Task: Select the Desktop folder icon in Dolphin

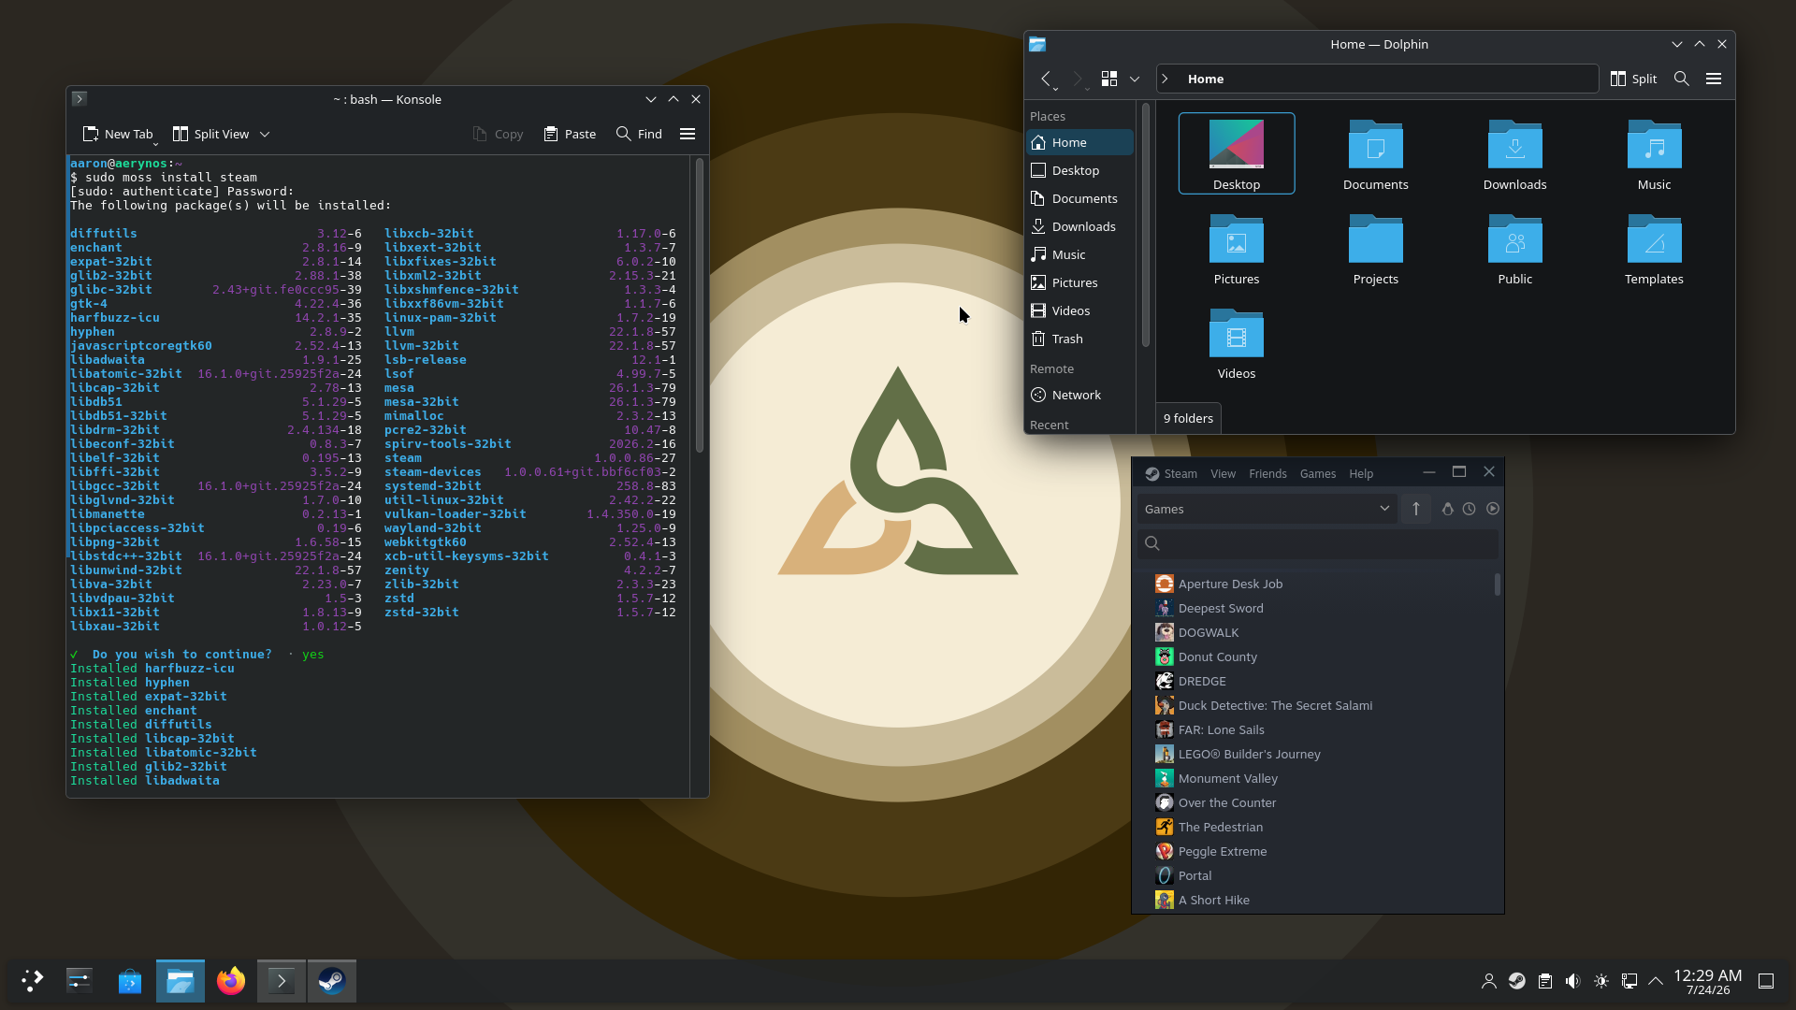Action: pyautogui.click(x=1237, y=153)
